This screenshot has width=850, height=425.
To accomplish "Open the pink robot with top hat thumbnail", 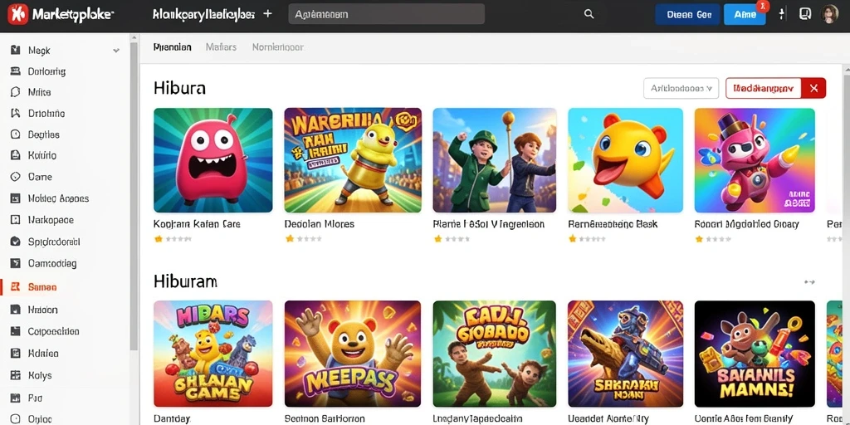I will click(x=755, y=160).
